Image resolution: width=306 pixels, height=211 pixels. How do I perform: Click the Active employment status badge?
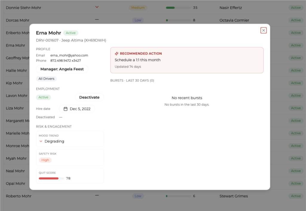click(x=43, y=97)
